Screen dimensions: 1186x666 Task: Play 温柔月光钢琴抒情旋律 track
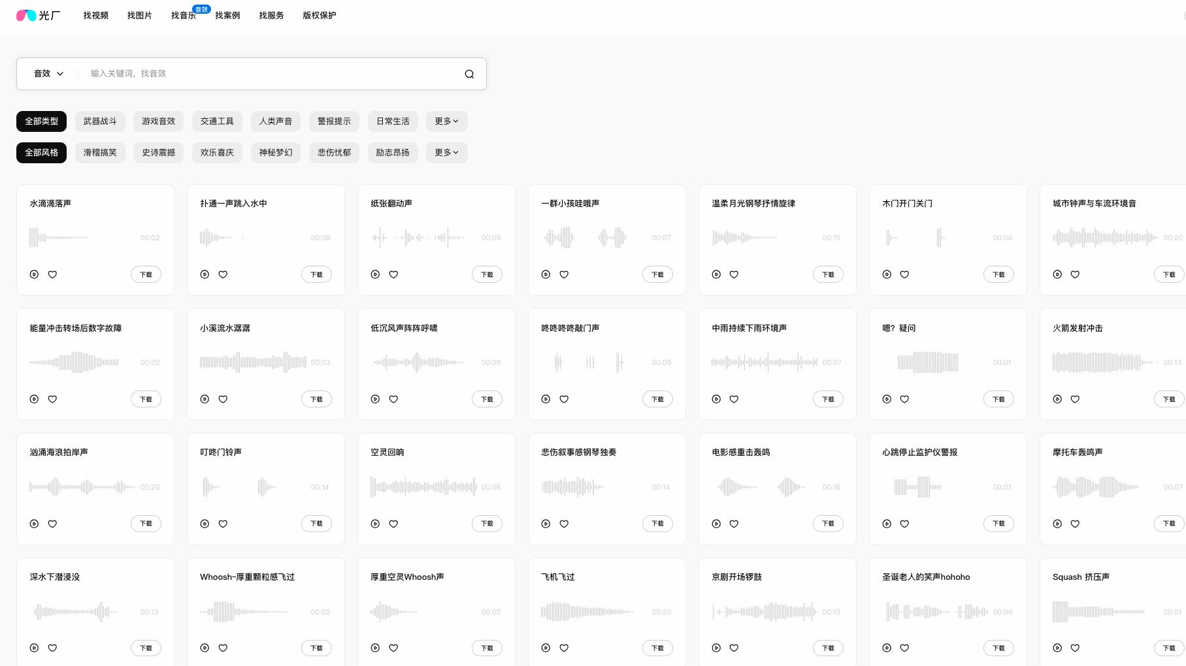(716, 274)
